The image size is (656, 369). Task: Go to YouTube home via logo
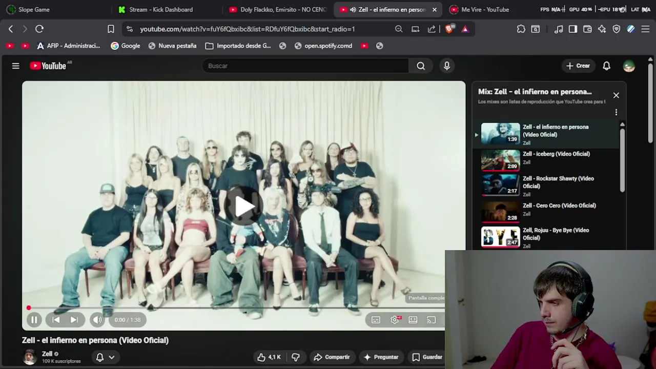click(x=48, y=66)
